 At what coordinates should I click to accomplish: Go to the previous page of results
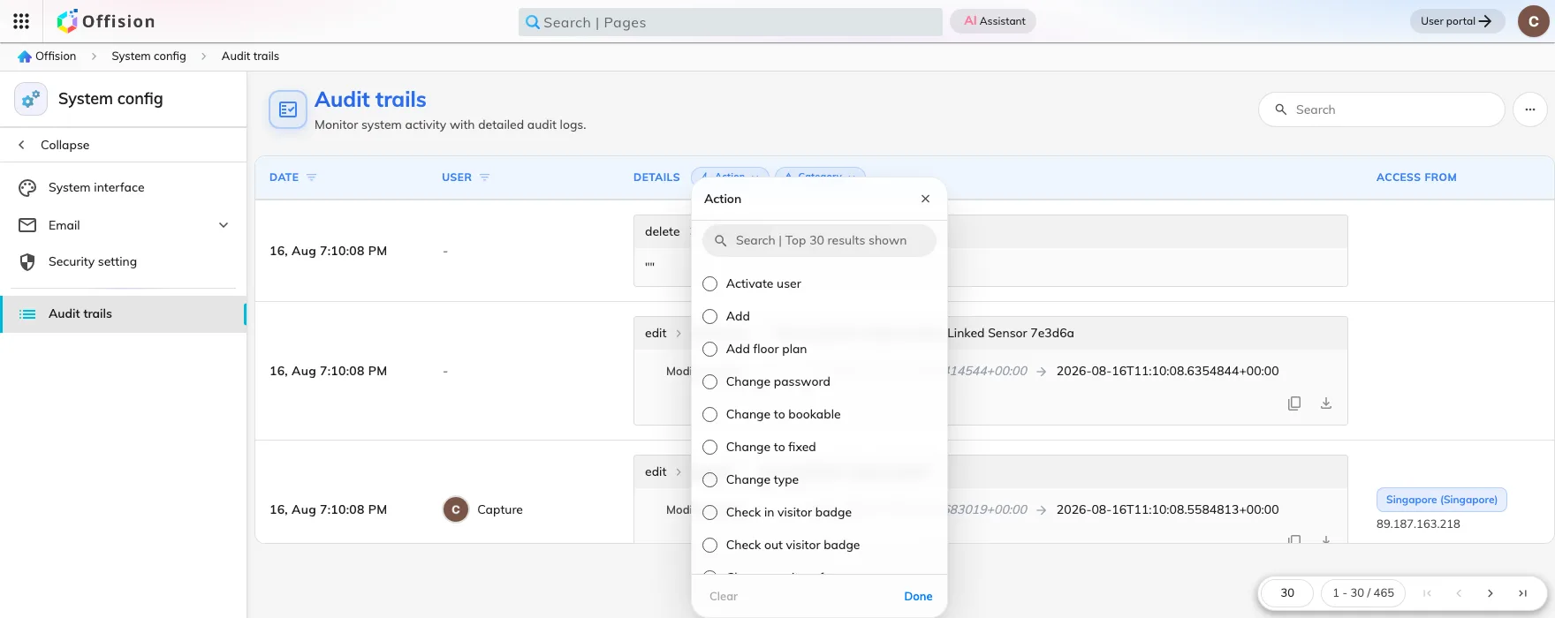point(1459,593)
